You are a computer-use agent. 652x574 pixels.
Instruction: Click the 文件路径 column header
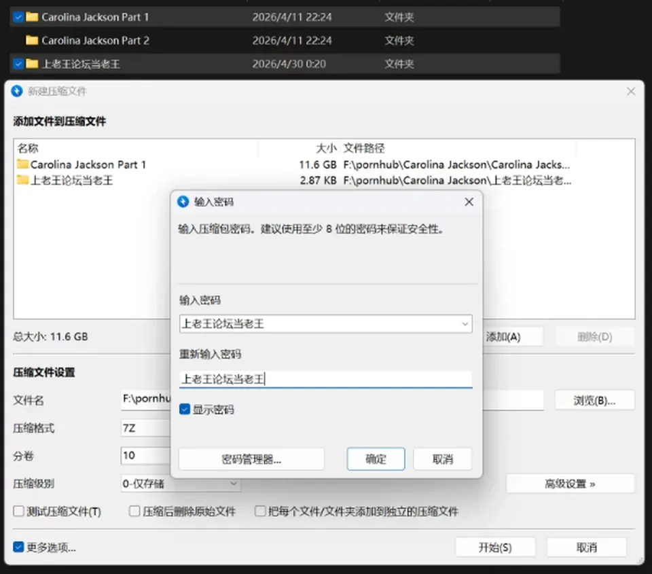pyautogui.click(x=364, y=148)
